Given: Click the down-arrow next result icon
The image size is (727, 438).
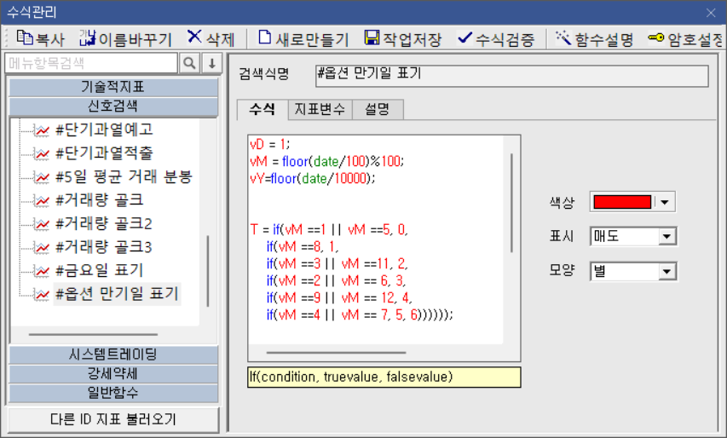Looking at the screenshot, I should pyautogui.click(x=212, y=62).
